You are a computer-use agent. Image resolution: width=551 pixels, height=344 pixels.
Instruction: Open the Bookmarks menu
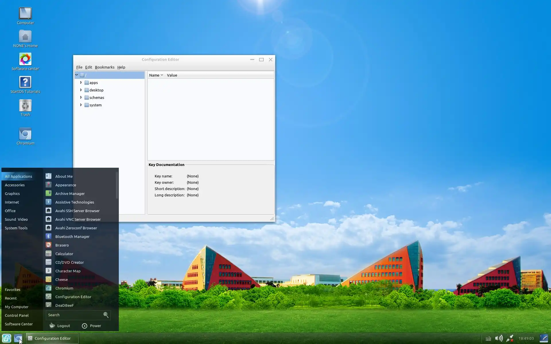(104, 67)
